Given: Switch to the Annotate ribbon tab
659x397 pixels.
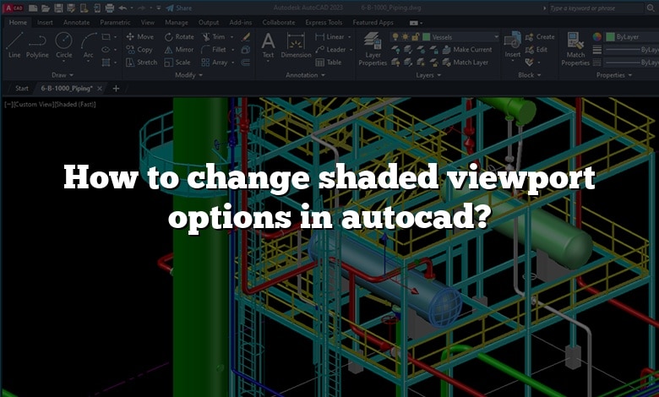Looking at the screenshot, I should tap(77, 22).
